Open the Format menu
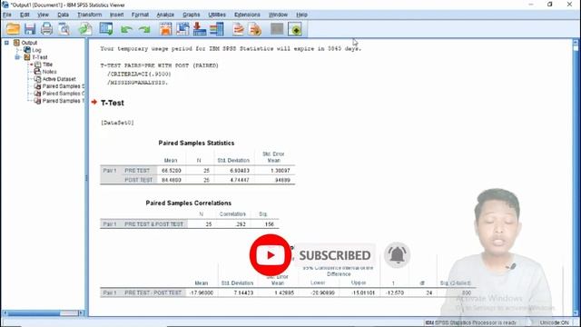The height and width of the screenshot is (327, 581). tap(140, 15)
